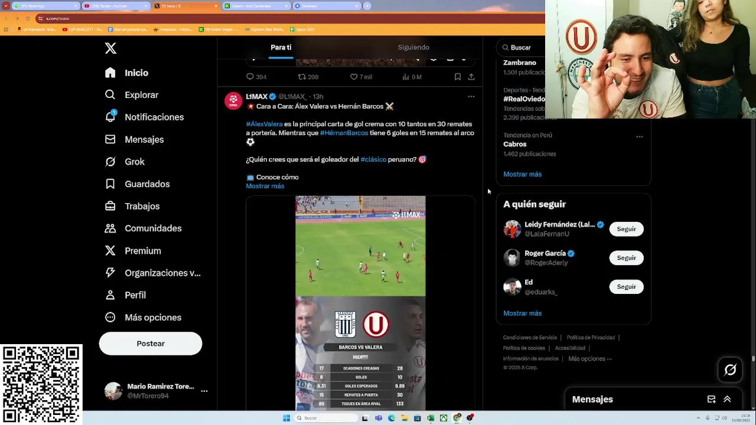Reload the page in browser
The image size is (756, 425).
point(27,18)
